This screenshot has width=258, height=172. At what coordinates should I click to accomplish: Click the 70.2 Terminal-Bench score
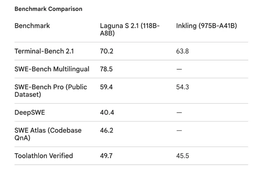(x=107, y=51)
